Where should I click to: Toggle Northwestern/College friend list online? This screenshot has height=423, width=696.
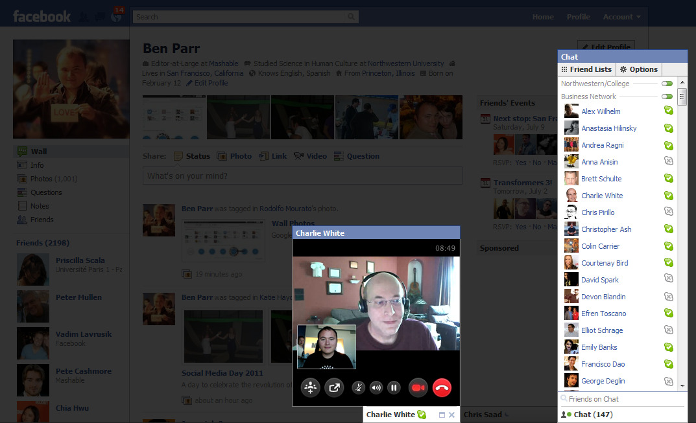pyautogui.click(x=667, y=83)
